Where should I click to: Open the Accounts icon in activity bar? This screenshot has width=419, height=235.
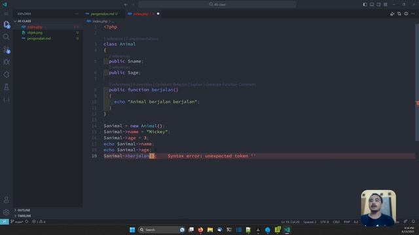click(7, 200)
